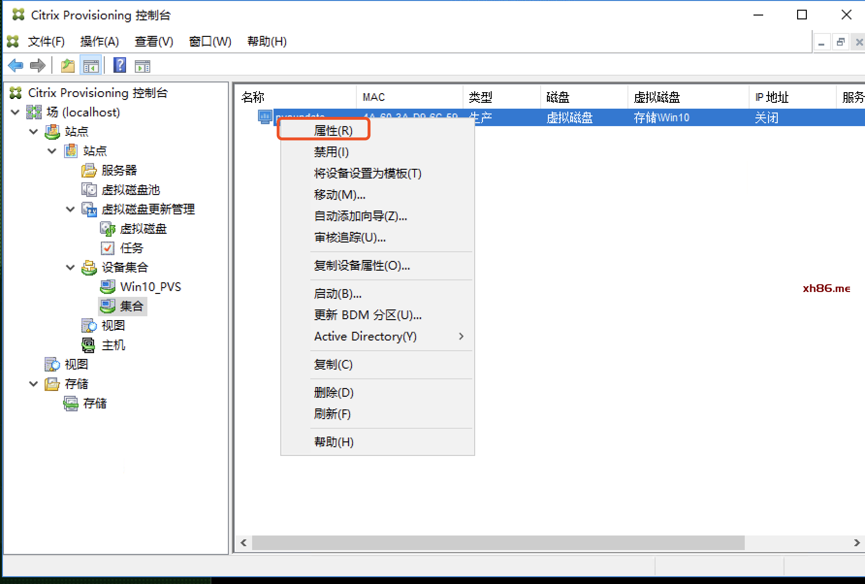This screenshot has height=584, width=865.
Task: Choose 属性(R) from the context menu
Action: tap(333, 130)
